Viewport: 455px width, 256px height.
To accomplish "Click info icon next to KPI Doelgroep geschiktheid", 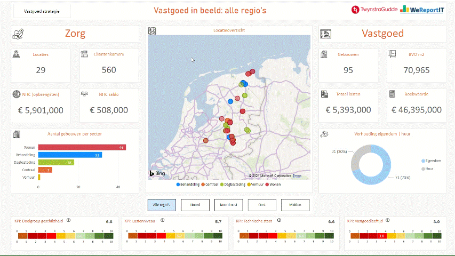I will 69,220.
